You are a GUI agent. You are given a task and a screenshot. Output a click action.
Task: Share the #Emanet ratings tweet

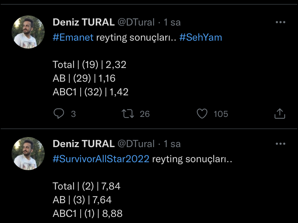280,114
